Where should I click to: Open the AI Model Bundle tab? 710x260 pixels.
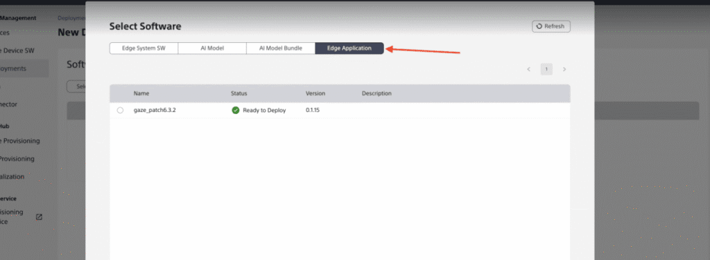(280, 48)
